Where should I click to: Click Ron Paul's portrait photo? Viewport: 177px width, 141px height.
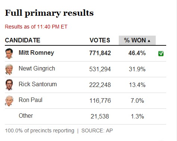point(9,101)
